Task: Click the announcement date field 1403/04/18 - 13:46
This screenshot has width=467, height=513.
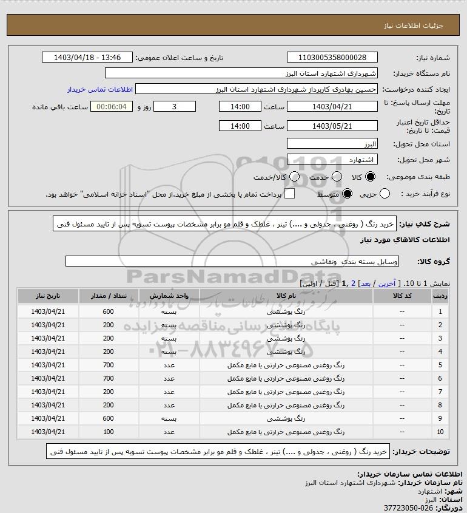Action: point(87,57)
